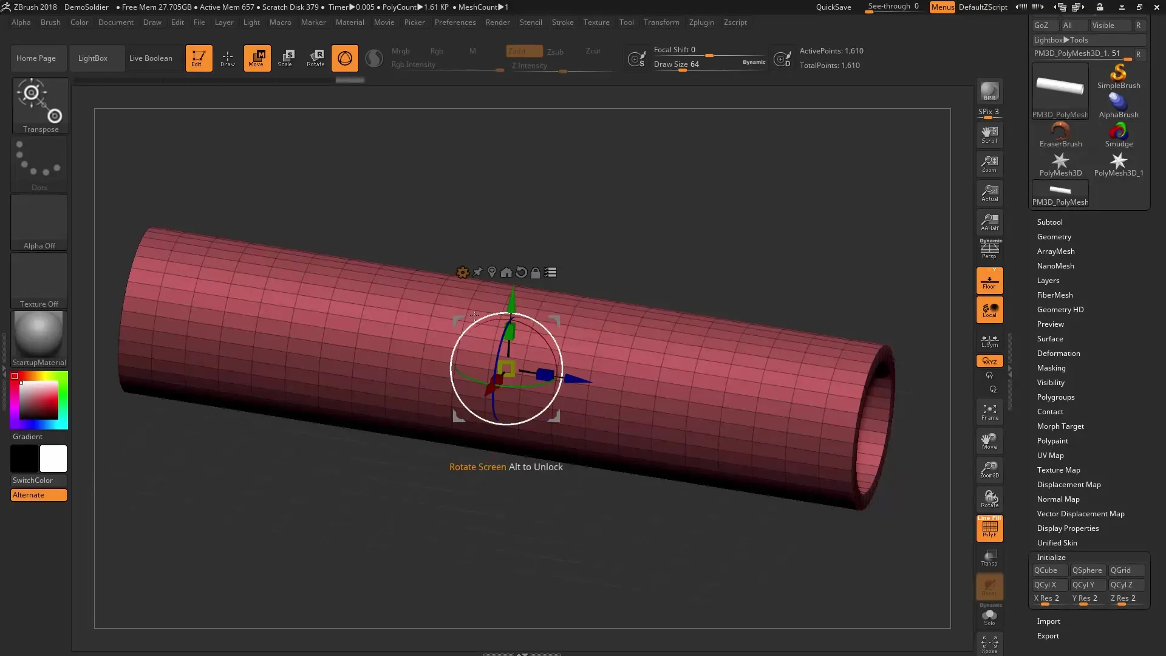Expand the UV Map section
The height and width of the screenshot is (656, 1166).
(x=1050, y=456)
